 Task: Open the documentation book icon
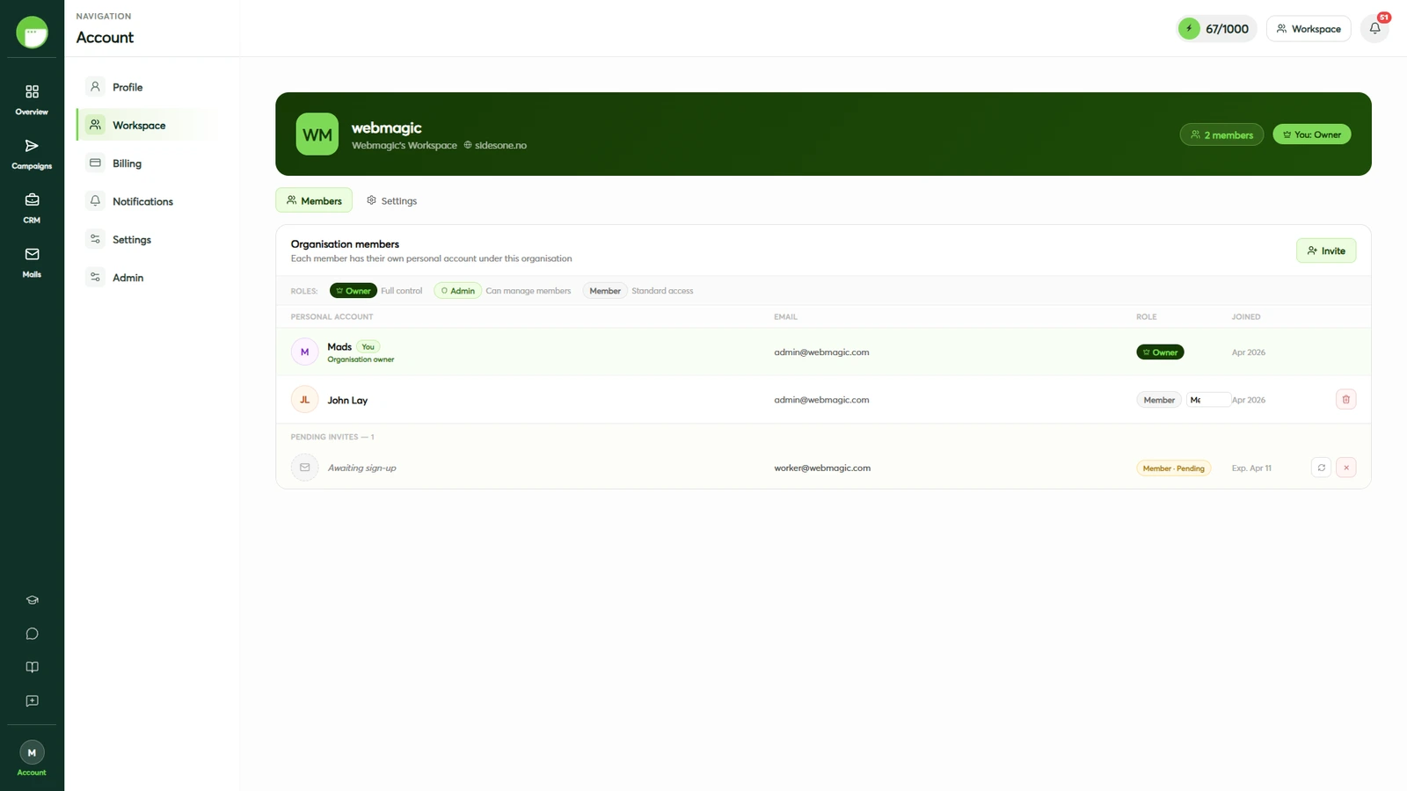33,667
